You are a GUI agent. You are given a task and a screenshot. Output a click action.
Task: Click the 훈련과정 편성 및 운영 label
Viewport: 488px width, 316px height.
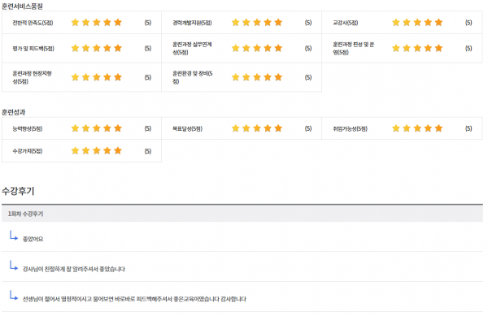pos(354,49)
